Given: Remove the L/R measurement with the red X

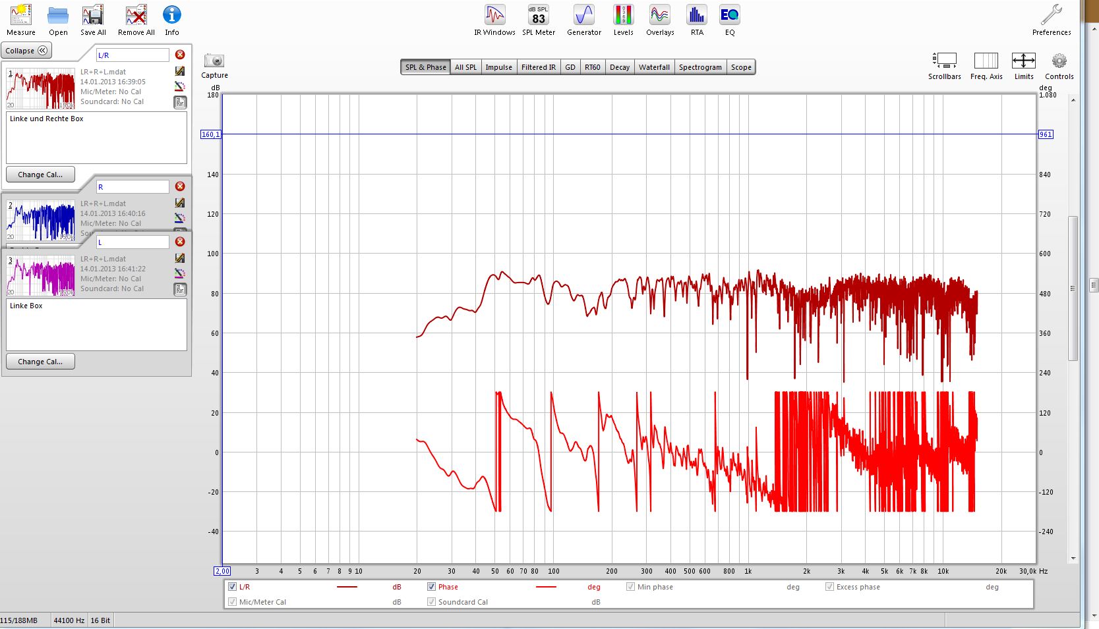Looking at the screenshot, I should [180, 55].
